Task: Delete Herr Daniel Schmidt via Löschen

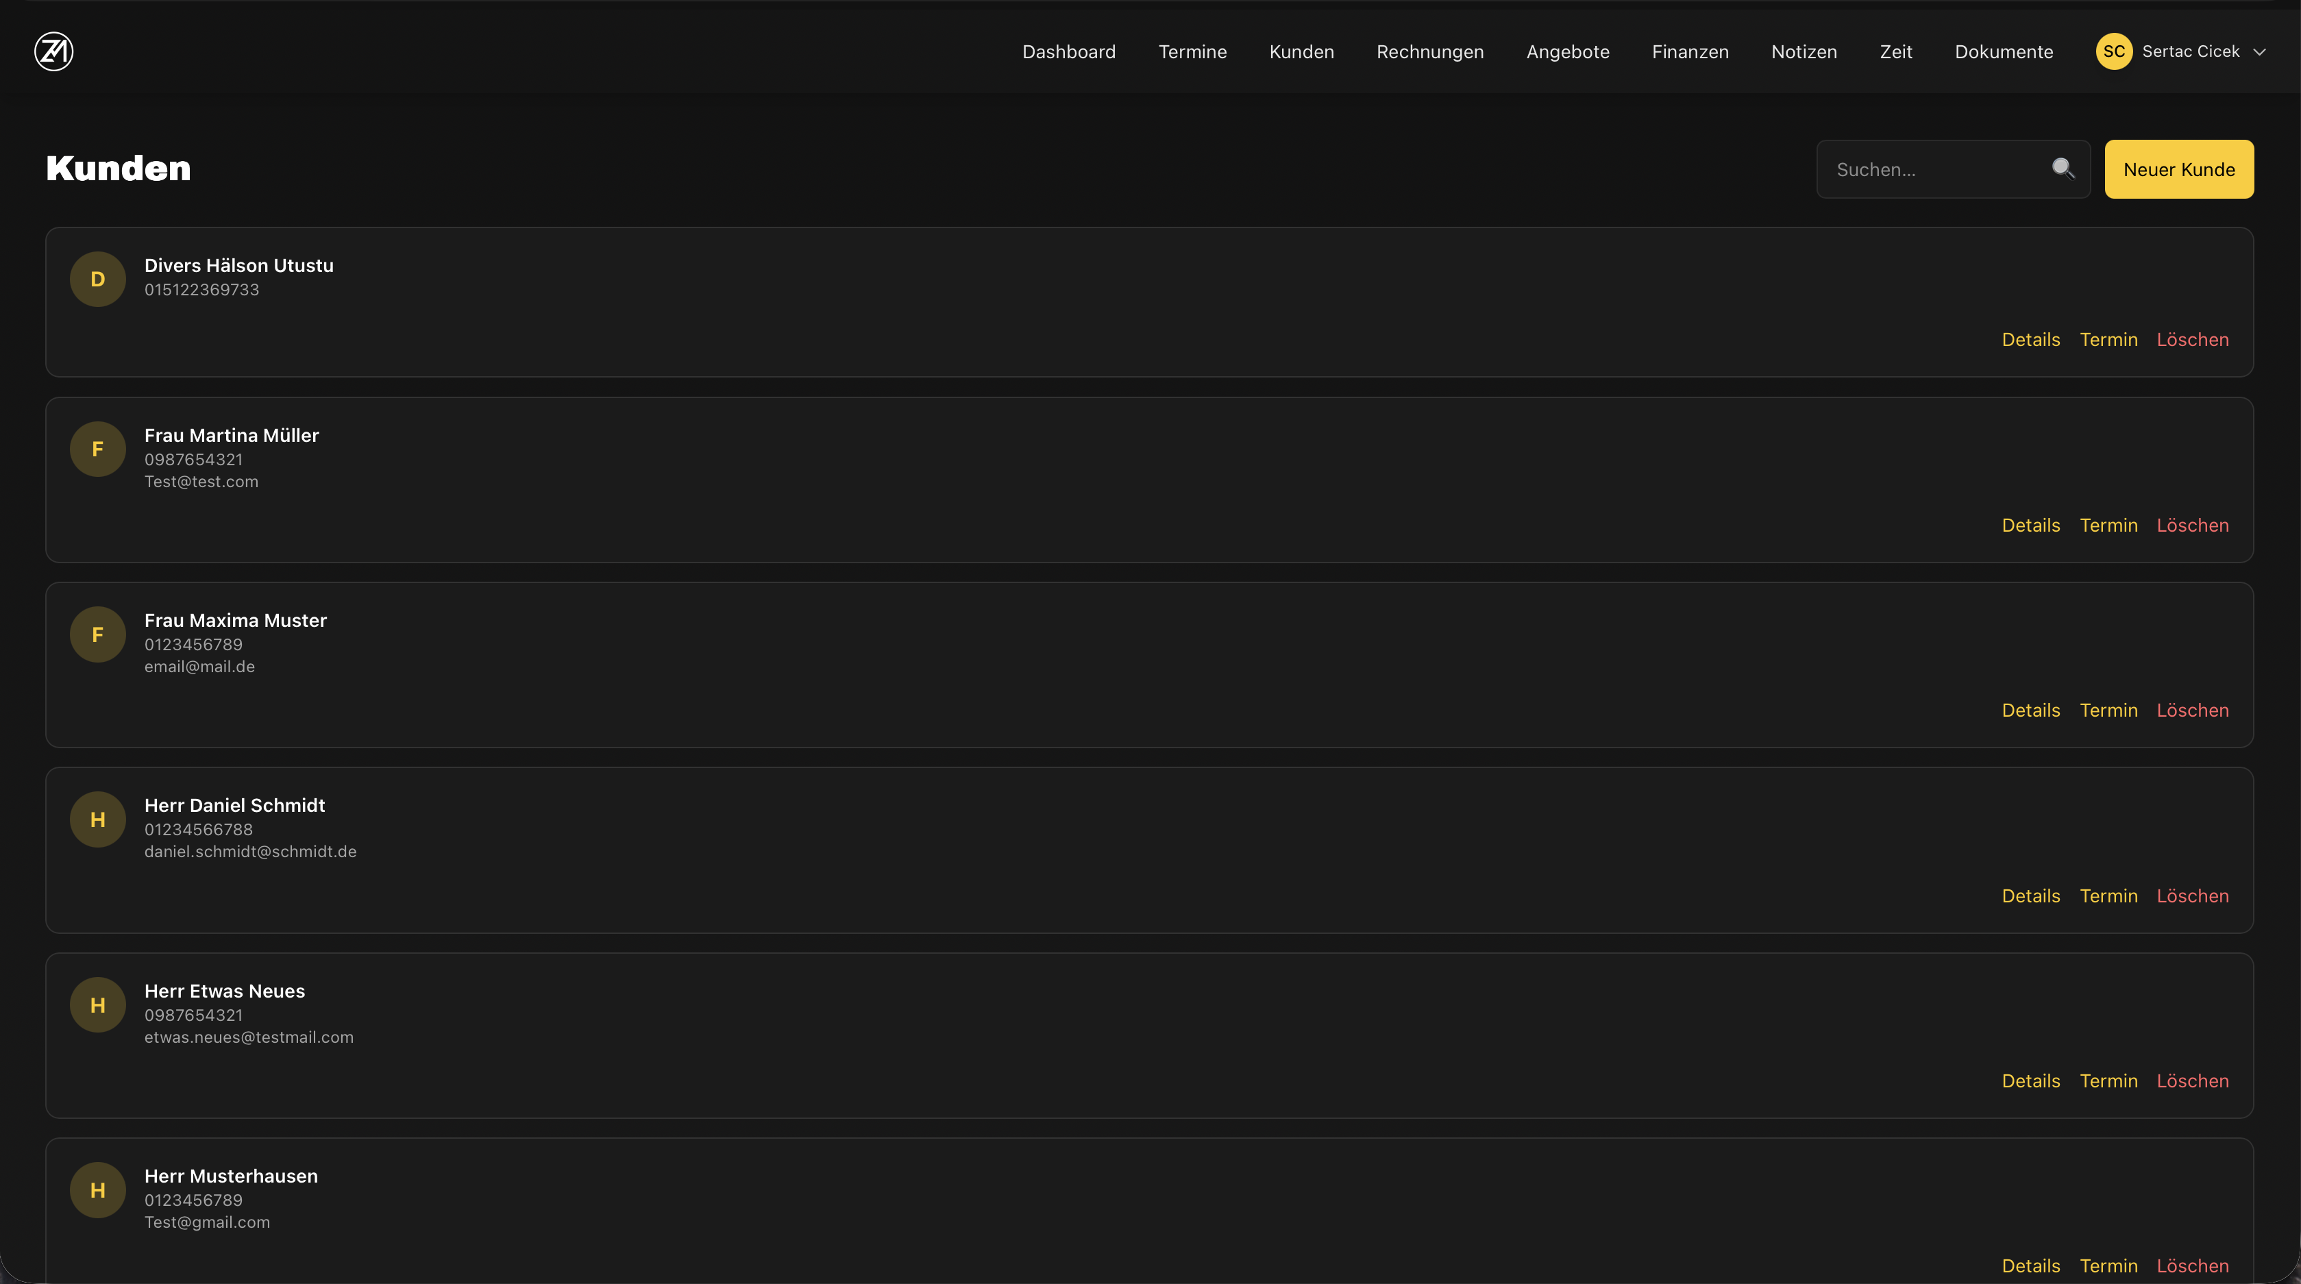Action: tap(2192, 896)
